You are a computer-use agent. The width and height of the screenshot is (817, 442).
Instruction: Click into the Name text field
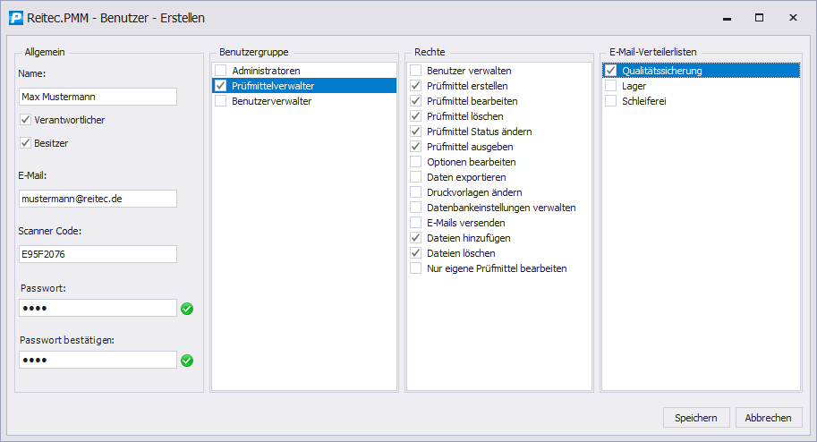tap(97, 97)
